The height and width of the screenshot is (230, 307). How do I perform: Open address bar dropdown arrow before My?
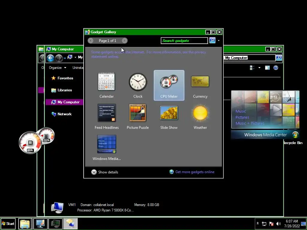[x=75, y=57]
